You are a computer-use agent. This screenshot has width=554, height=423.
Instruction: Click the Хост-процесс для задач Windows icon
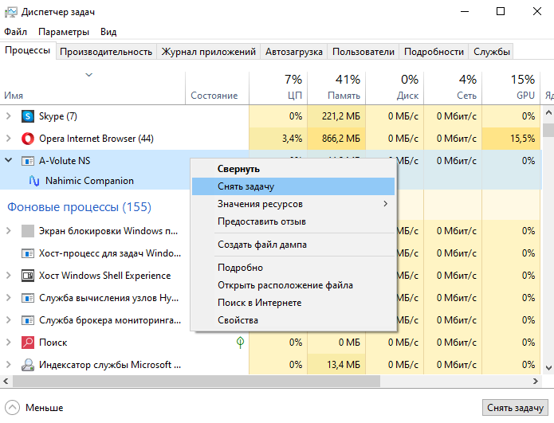pyautogui.click(x=28, y=253)
